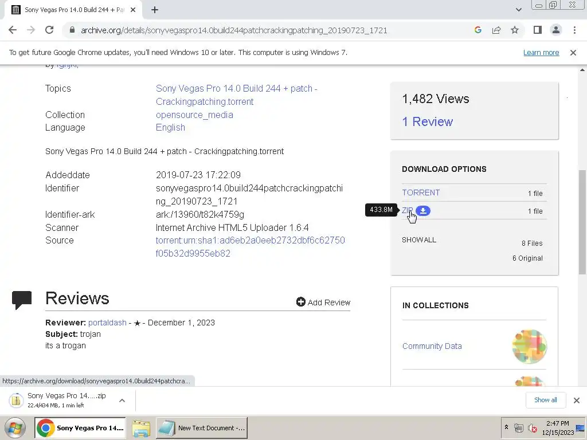
Task: Open the opensource_media collection link
Action: 194,115
